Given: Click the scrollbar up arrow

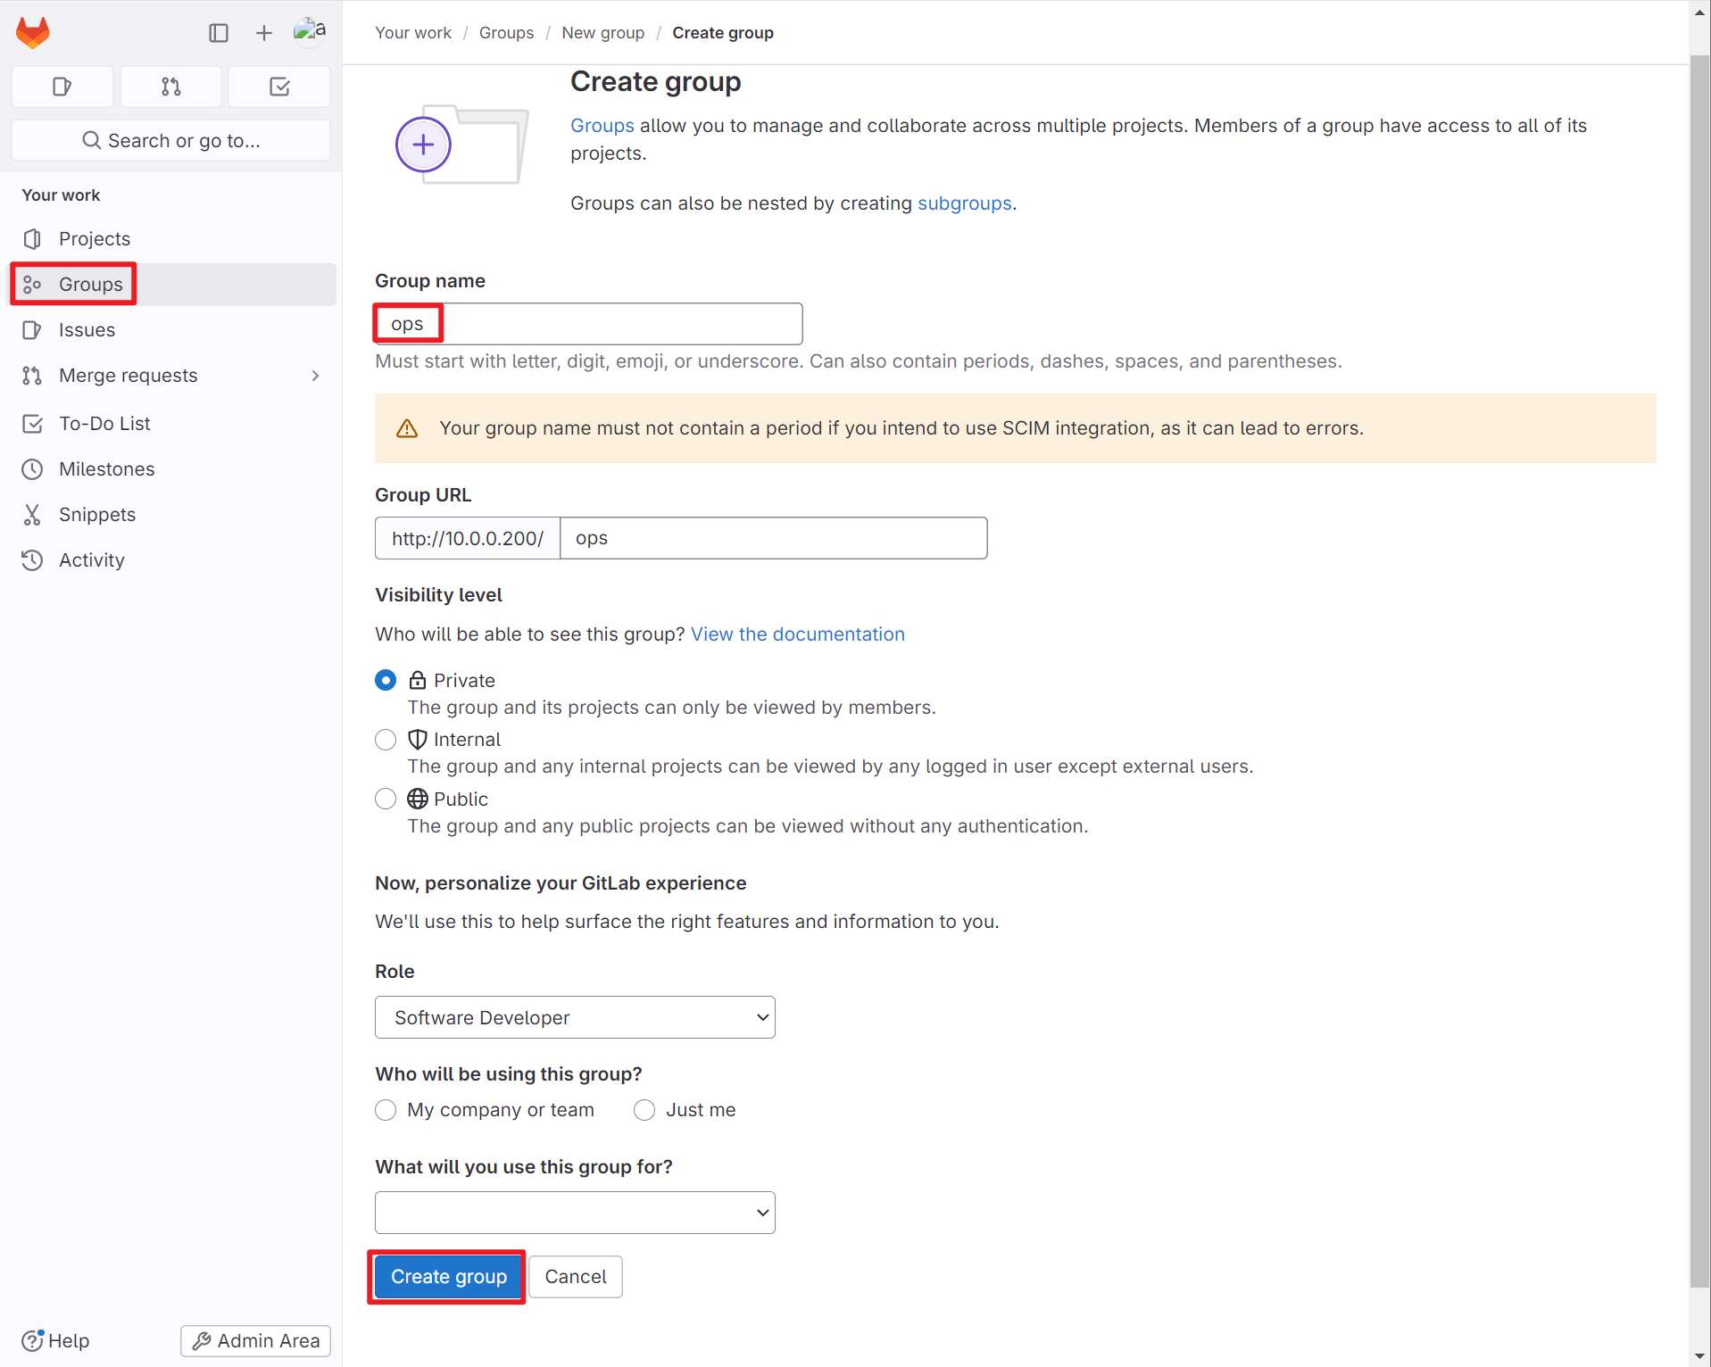Looking at the screenshot, I should tap(1699, 12).
